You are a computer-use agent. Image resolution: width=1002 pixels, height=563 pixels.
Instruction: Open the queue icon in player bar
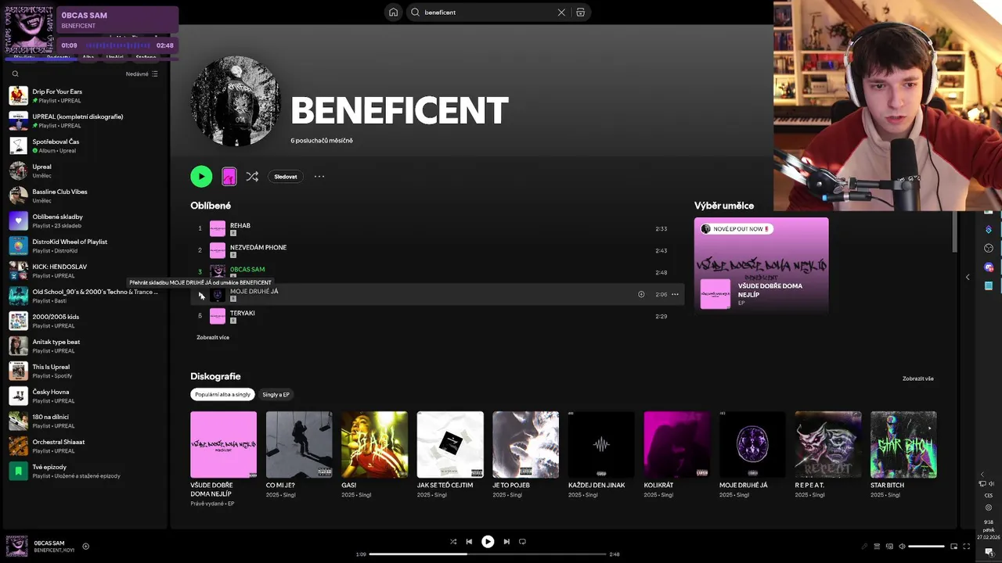(x=877, y=547)
